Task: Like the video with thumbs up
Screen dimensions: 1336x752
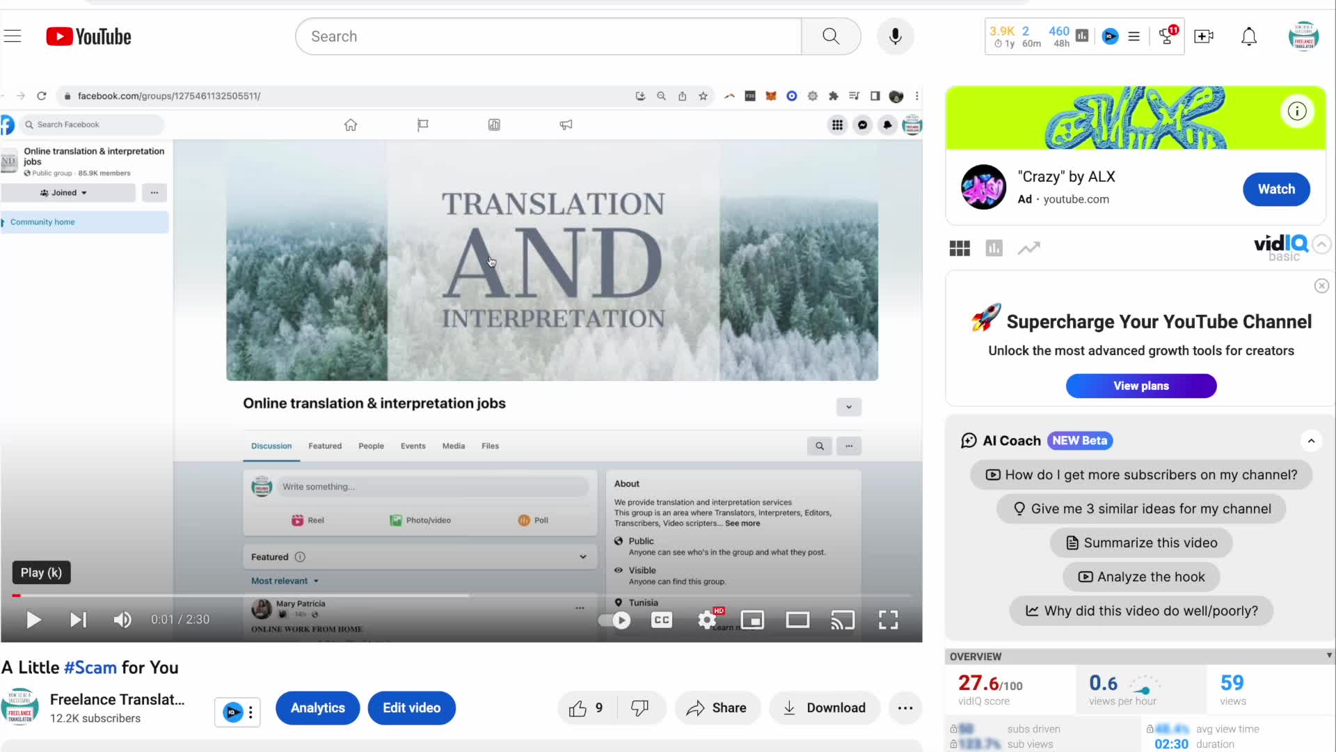Action: (x=586, y=708)
